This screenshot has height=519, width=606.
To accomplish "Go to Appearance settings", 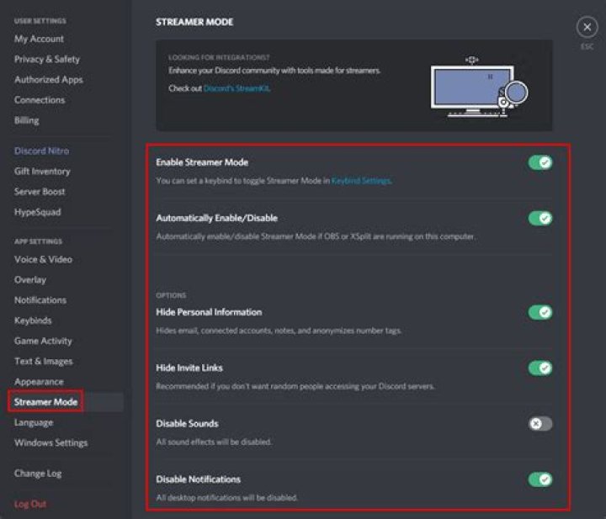I will [x=39, y=382].
